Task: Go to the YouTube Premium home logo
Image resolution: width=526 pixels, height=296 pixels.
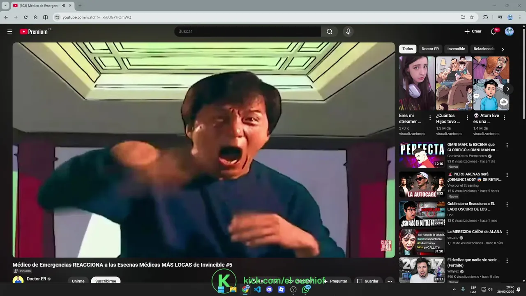Action: [34, 32]
